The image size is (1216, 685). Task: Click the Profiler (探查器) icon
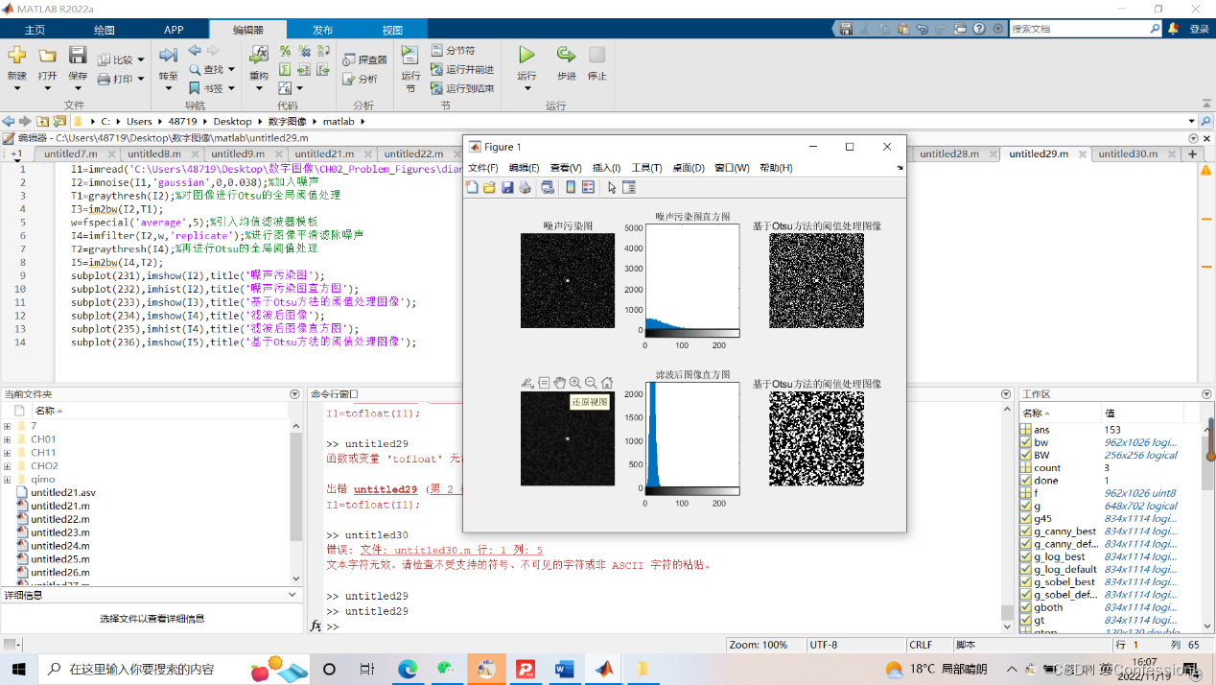(365, 59)
